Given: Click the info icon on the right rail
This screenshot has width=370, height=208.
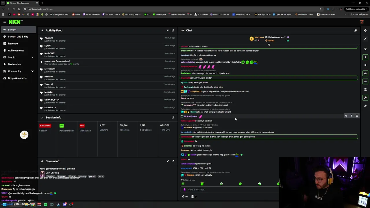Looking at the screenshot, I should click(x=365, y=30).
